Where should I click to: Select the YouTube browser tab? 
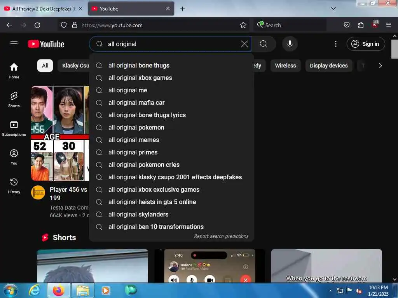[x=131, y=9]
